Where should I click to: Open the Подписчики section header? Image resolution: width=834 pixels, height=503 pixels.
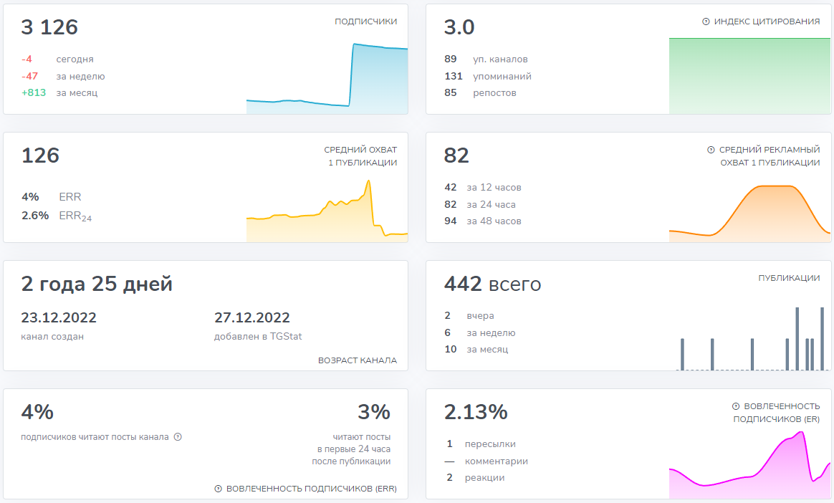pos(365,21)
